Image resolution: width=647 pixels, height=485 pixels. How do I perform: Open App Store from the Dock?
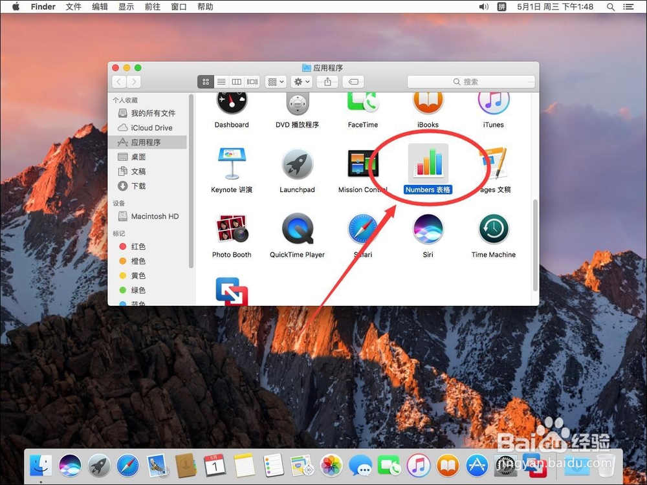477,466
